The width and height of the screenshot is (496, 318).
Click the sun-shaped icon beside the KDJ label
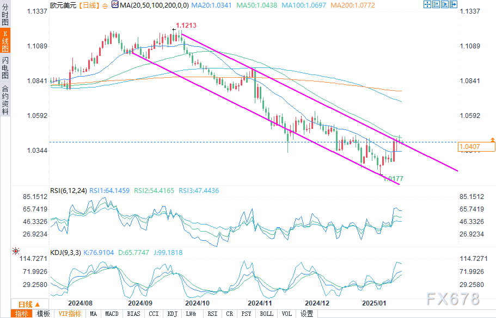click(x=15, y=252)
